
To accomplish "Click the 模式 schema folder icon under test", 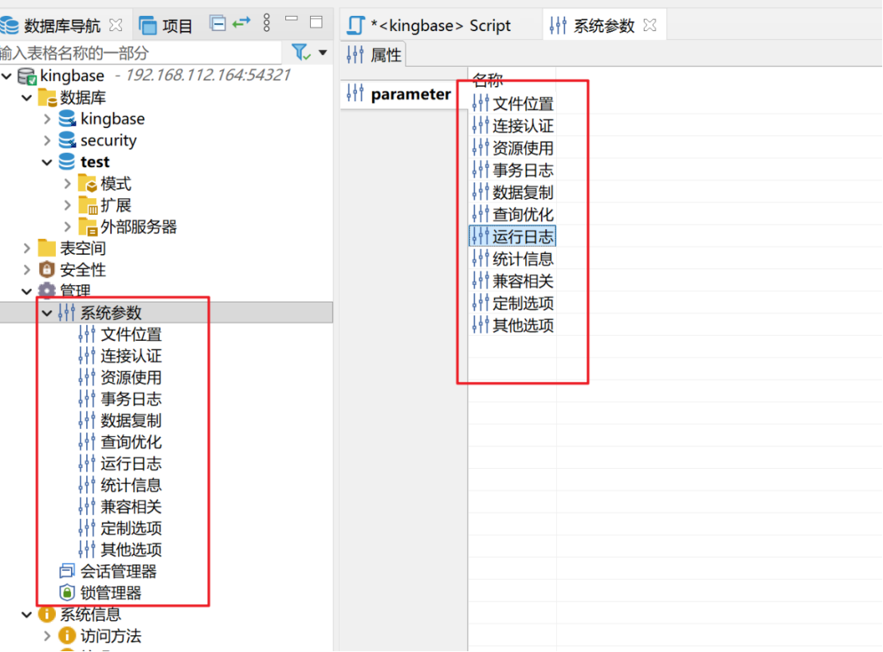I will pyautogui.click(x=88, y=184).
